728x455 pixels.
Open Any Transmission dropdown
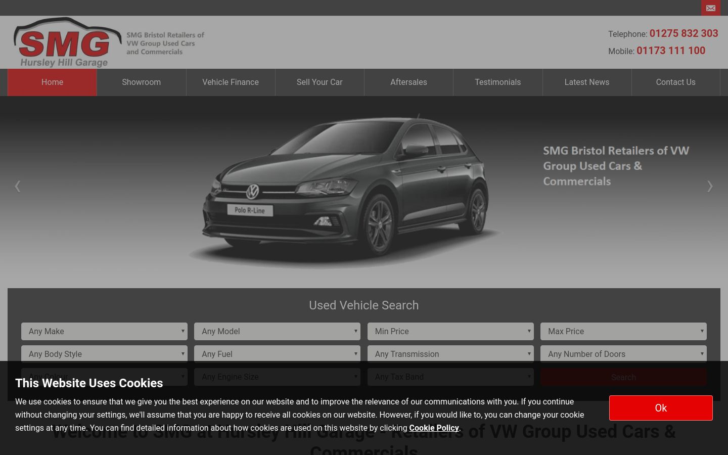450,353
